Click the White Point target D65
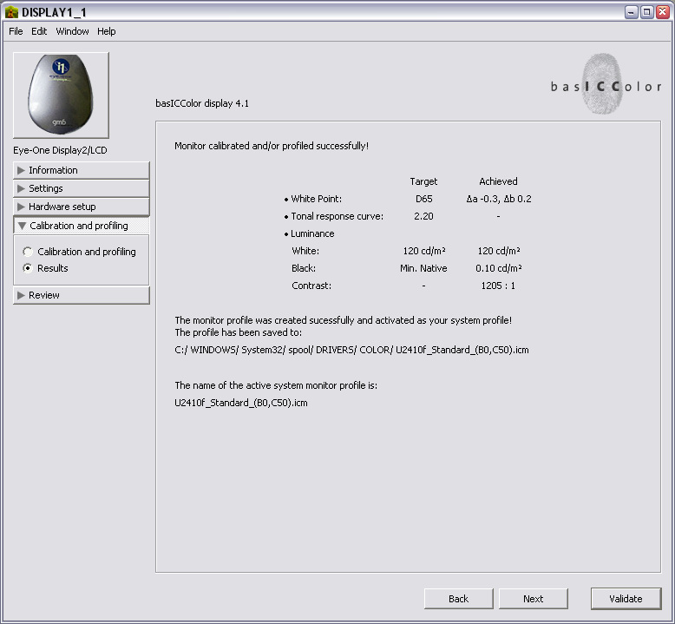 tap(423, 199)
